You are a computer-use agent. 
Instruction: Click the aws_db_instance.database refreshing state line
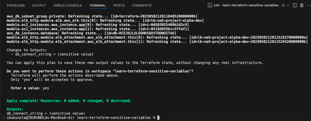[92, 33]
